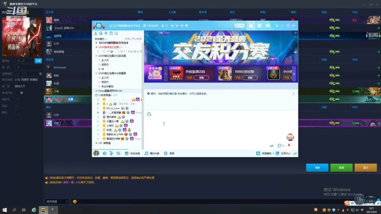381x214 pixels.
Task: Click the star favorite channel icon
Action: (172, 26)
